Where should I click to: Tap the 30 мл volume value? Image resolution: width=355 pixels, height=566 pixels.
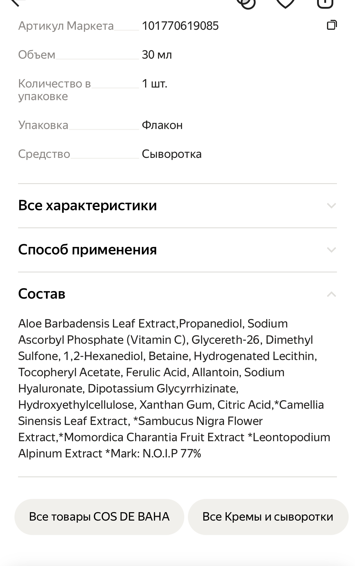[157, 55]
